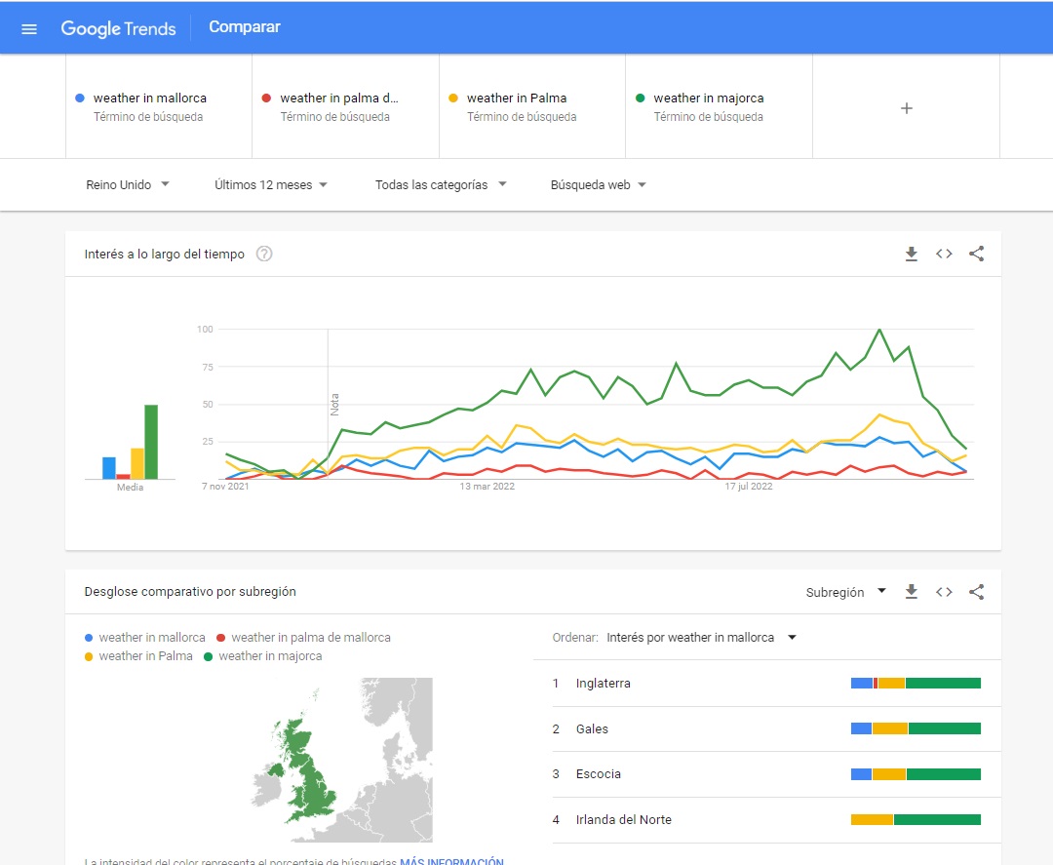Share the subregion breakdown card
The width and height of the screenshot is (1053, 865).
976,592
